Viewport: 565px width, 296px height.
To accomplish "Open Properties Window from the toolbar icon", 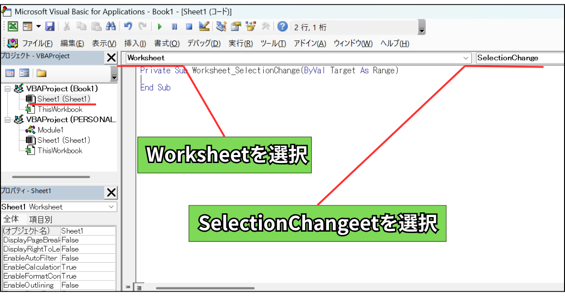I will (236, 27).
